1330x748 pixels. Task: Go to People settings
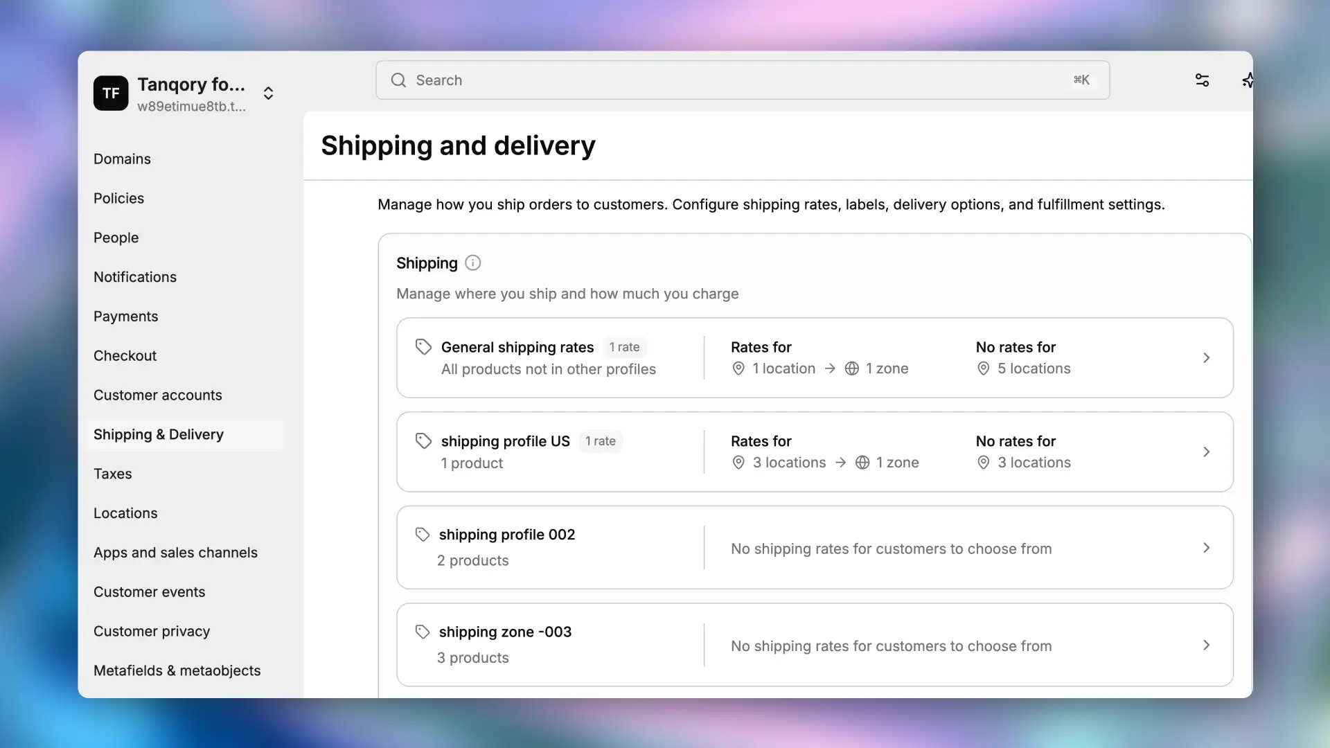(x=116, y=238)
